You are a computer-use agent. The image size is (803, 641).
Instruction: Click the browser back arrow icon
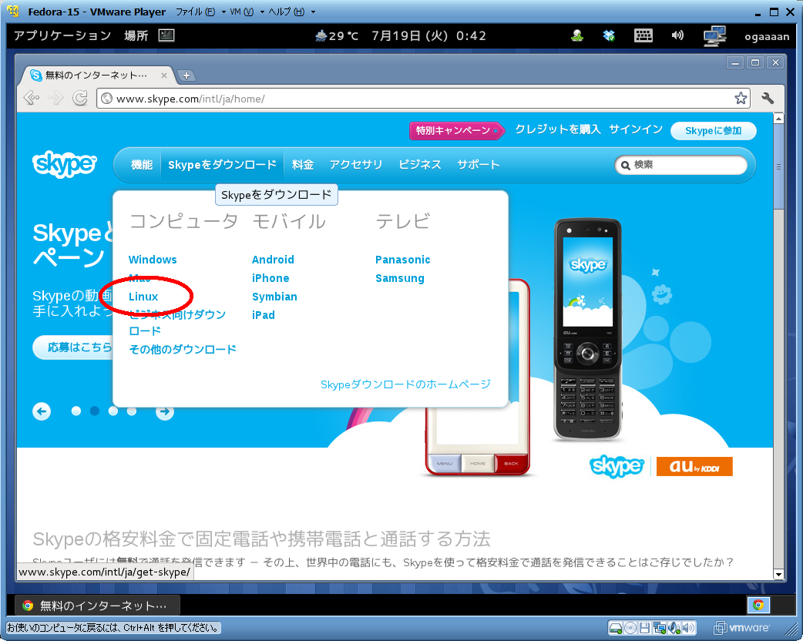32,98
